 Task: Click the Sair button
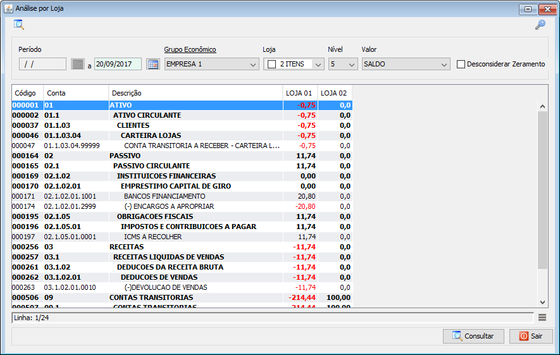(x=531, y=336)
